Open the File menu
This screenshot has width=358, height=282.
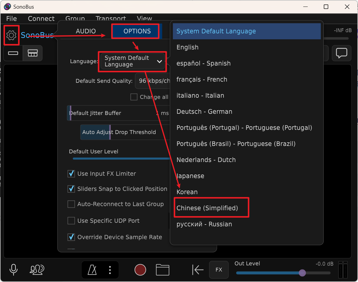[x=12, y=18]
